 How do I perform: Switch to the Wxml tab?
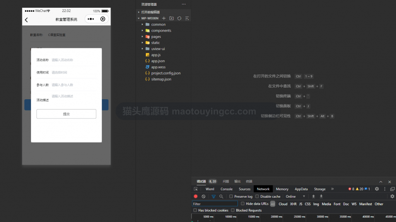point(210,189)
